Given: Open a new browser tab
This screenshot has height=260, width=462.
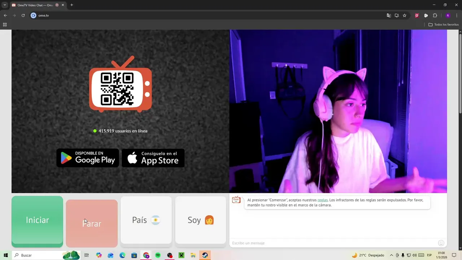Looking at the screenshot, I should tap(71, 5).
